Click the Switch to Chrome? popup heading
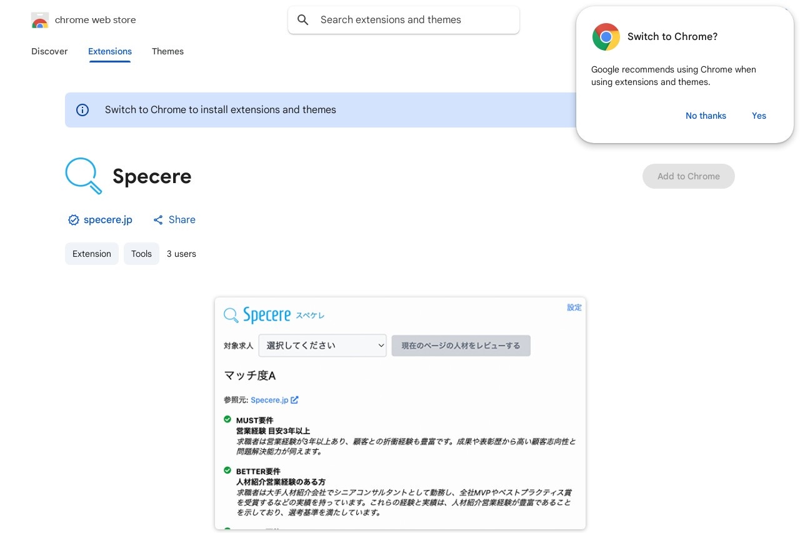The width and height of the screenshot is (800, 533). pos(672,37)
